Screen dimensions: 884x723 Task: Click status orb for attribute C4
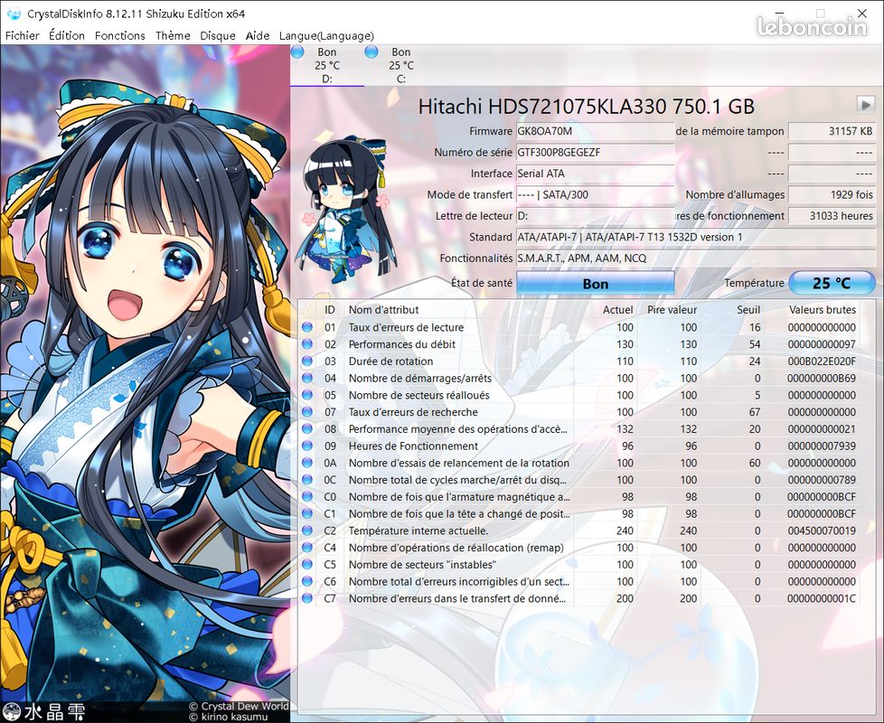[x=307, y=547]
